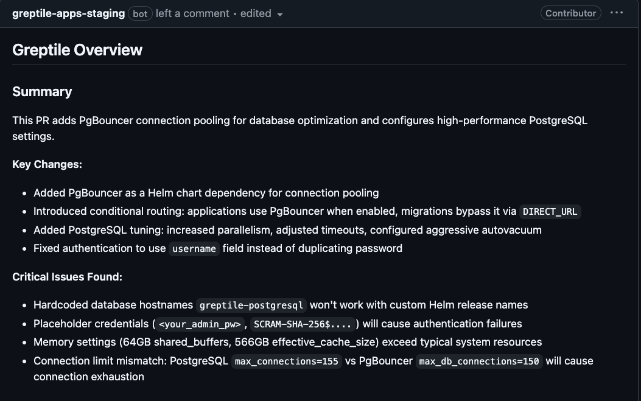Select the DIRECT_URL inline code
This screenshot has height=401, width=641.
coord(550,212)
